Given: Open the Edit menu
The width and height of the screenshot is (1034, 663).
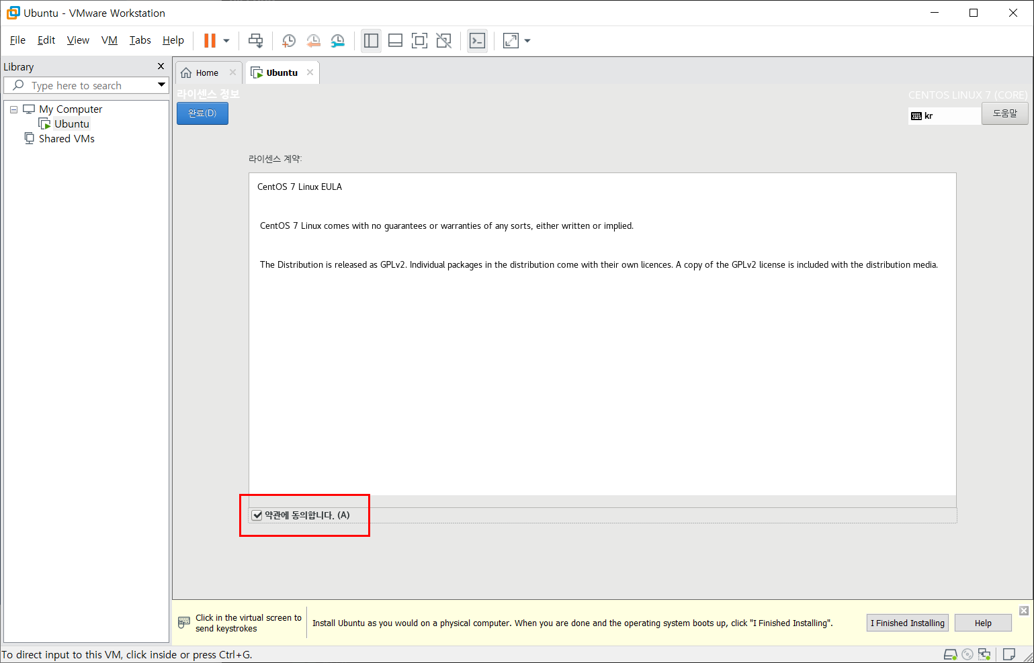Looking at the screenshot, I should tap(46, 40).
